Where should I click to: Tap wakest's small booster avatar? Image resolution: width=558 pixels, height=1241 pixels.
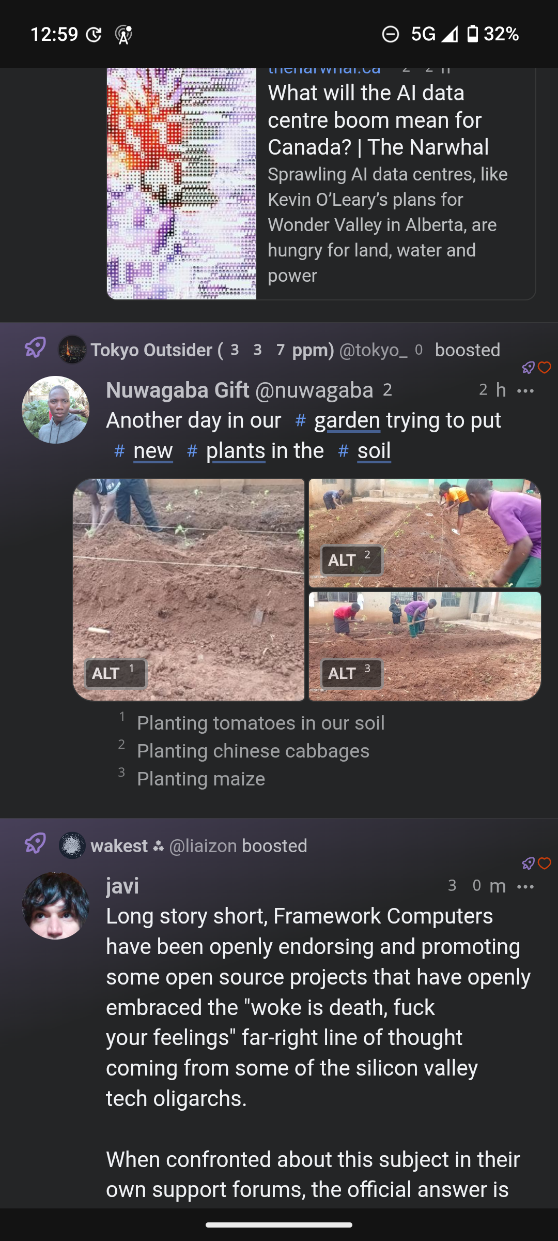[x=72, y=845]
